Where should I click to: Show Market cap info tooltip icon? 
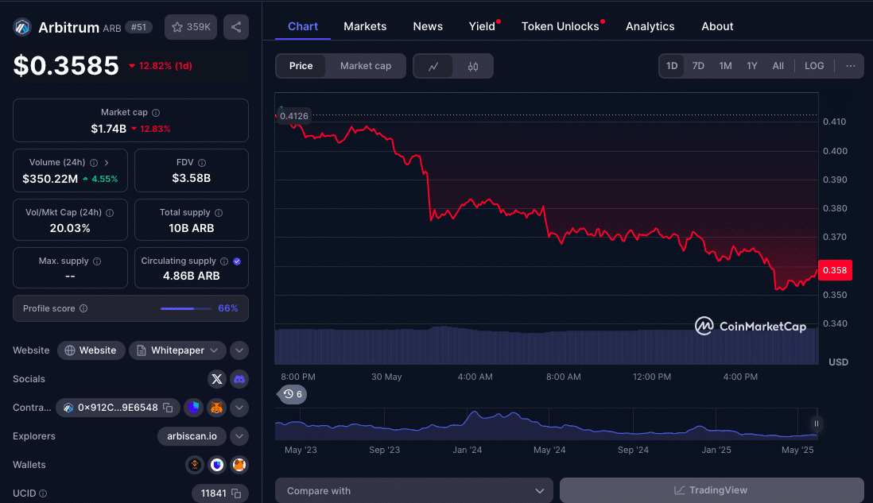(x=156, y=112)
